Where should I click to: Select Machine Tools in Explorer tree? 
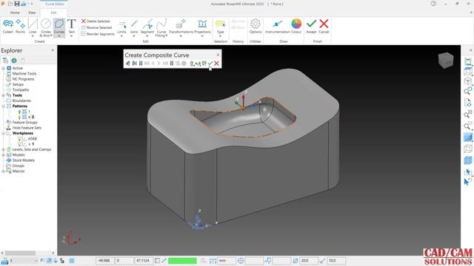click(x=24, y=74)
